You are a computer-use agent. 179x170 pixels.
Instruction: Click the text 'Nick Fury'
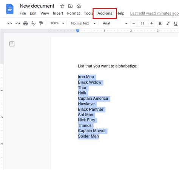point(86,120)
